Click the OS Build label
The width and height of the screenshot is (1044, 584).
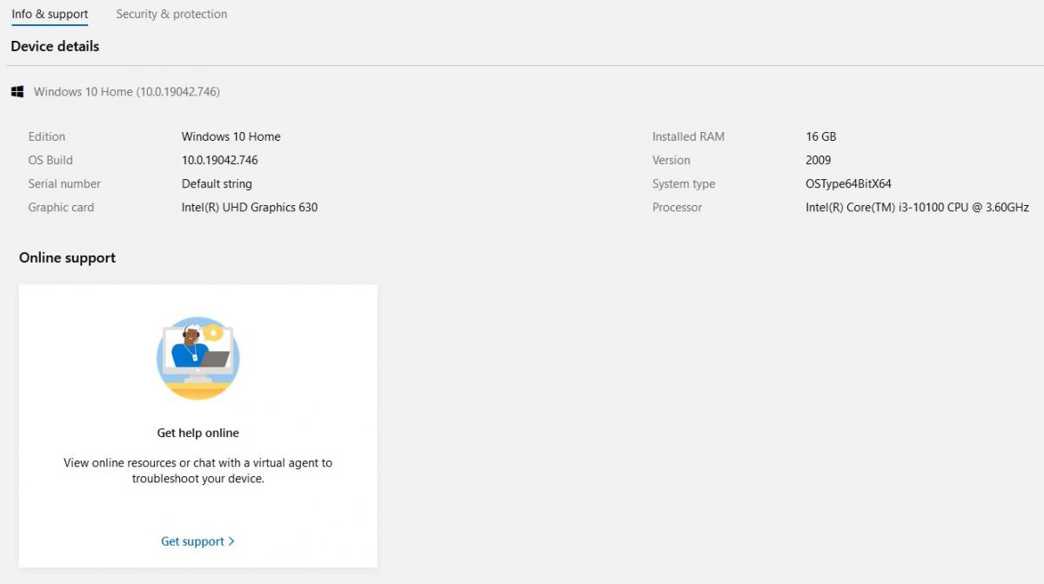pos(50,160)
